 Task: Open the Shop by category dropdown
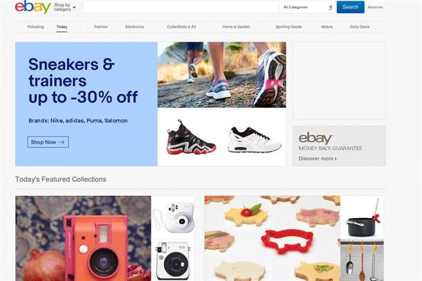[64, 7]
